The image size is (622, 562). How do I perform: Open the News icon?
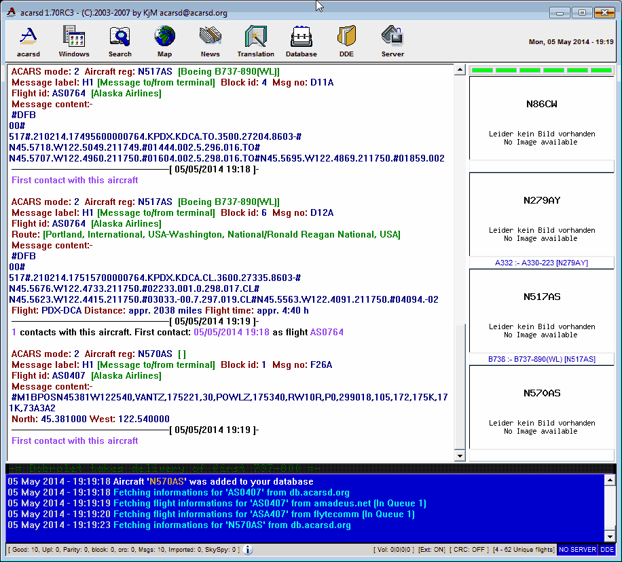click(210, 41)
